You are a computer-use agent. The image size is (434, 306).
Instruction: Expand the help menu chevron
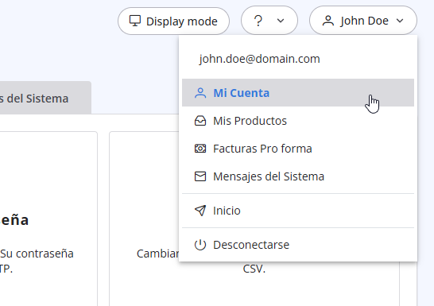(x=281, y=21)
